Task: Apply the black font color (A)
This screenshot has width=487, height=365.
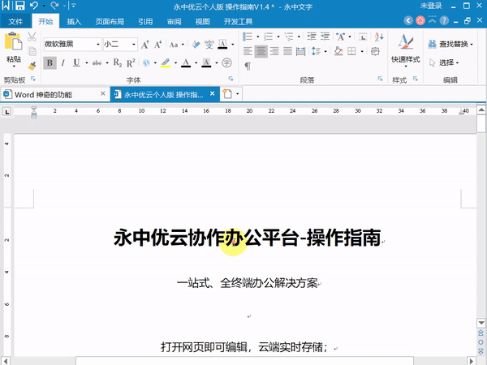Action: [186, 63]
